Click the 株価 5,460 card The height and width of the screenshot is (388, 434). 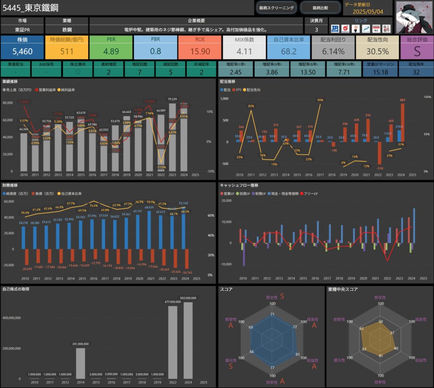22,47
